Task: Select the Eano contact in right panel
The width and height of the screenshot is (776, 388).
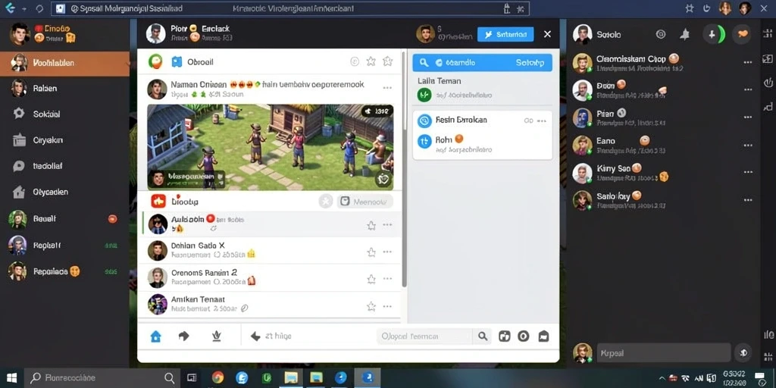Action: (x=663, y=145)
